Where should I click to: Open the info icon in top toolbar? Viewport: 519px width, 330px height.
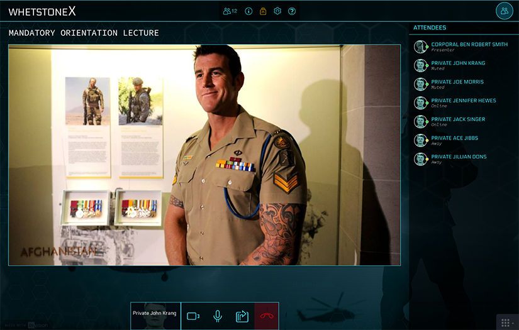248,11
